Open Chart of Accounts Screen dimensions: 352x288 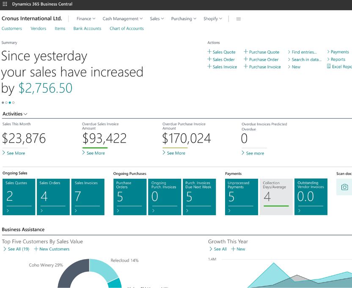tap(126, 28)
